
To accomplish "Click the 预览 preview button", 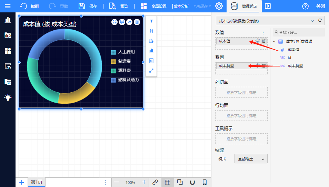I will [119, 6].
